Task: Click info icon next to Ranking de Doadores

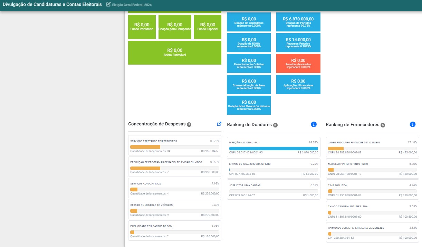Action: (314, 124)
